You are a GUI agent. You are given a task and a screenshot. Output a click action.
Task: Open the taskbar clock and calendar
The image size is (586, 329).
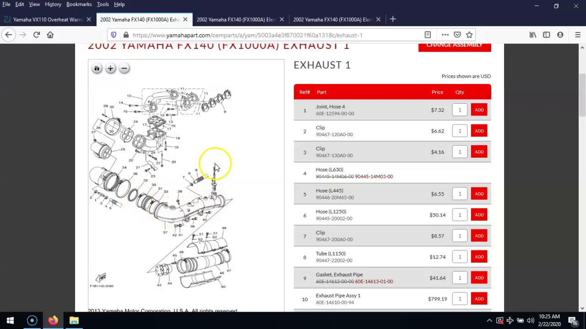[x=549, y=320]
